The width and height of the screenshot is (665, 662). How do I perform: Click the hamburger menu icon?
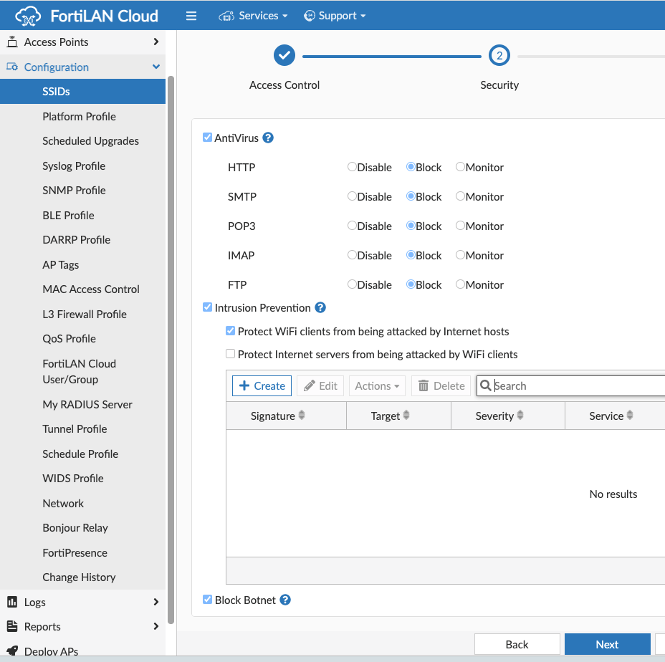pos(191,15)
